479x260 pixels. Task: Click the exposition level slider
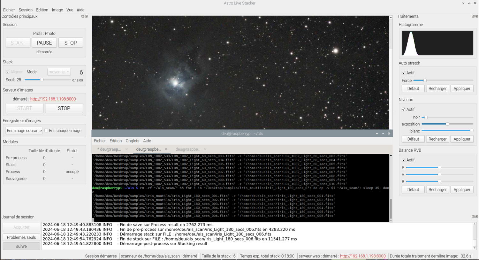pos(447,124)
